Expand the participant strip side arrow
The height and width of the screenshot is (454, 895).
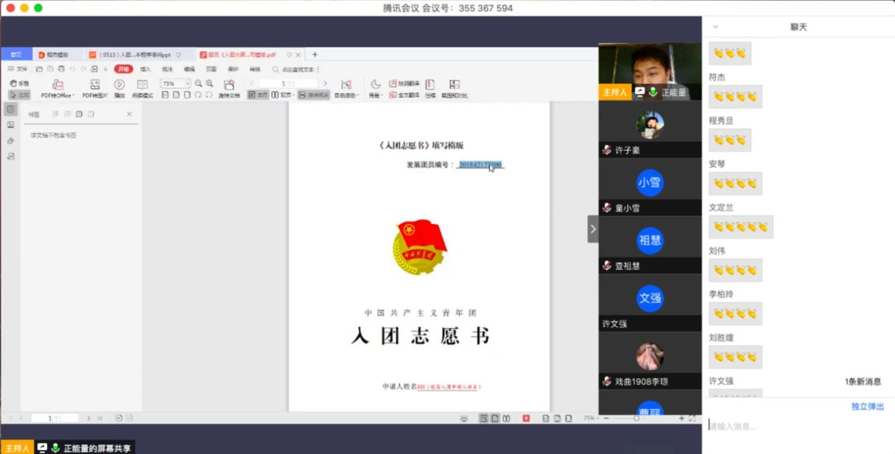[x=593, y=229]
